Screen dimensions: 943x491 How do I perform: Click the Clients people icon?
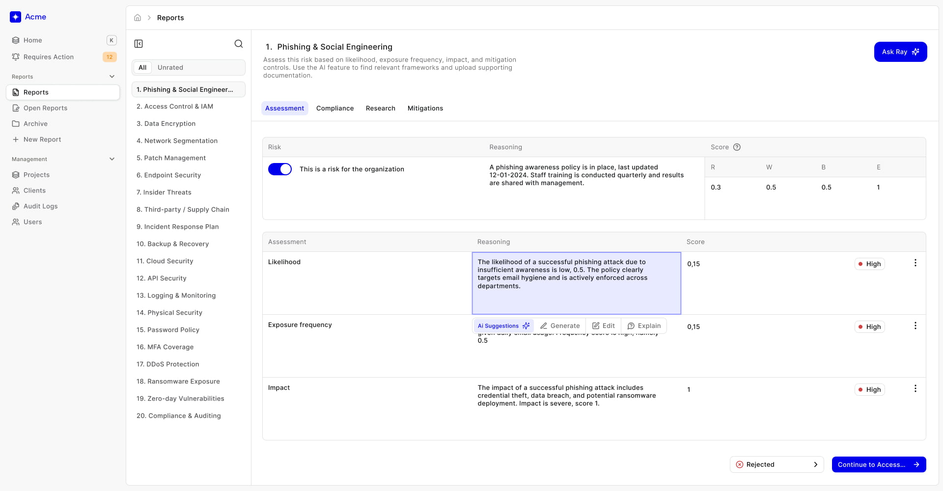click(x=16, y=191)
